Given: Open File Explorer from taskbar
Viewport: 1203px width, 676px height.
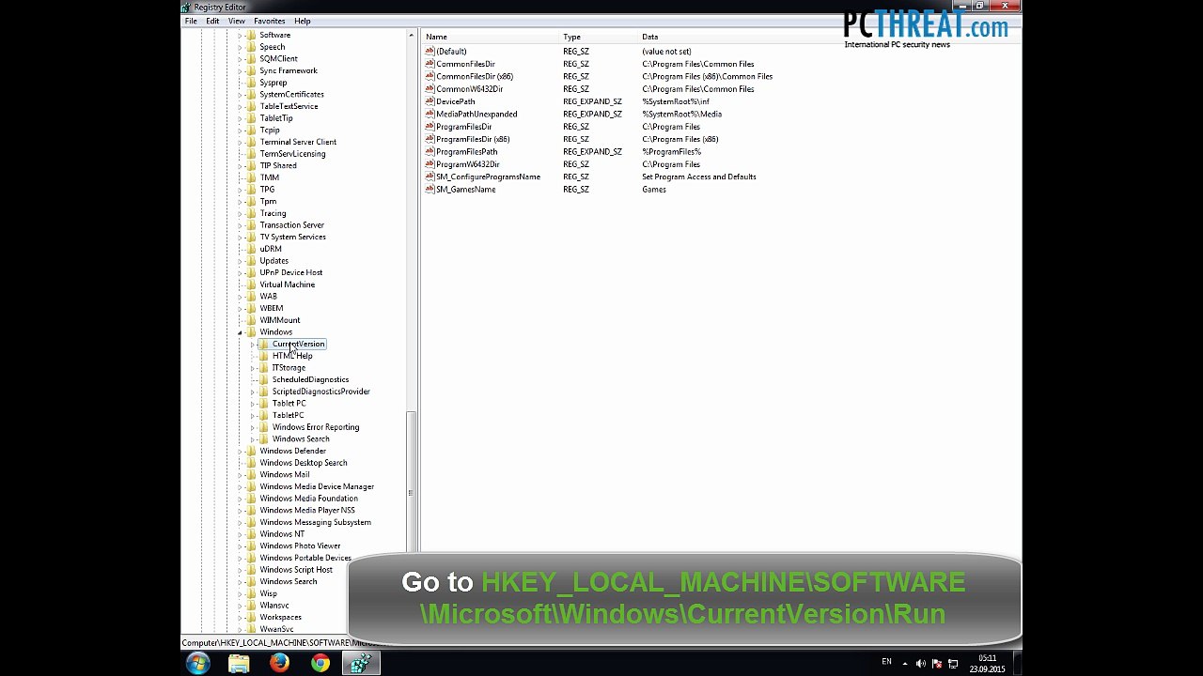Looking at the screenshot, I should (239, 664).
